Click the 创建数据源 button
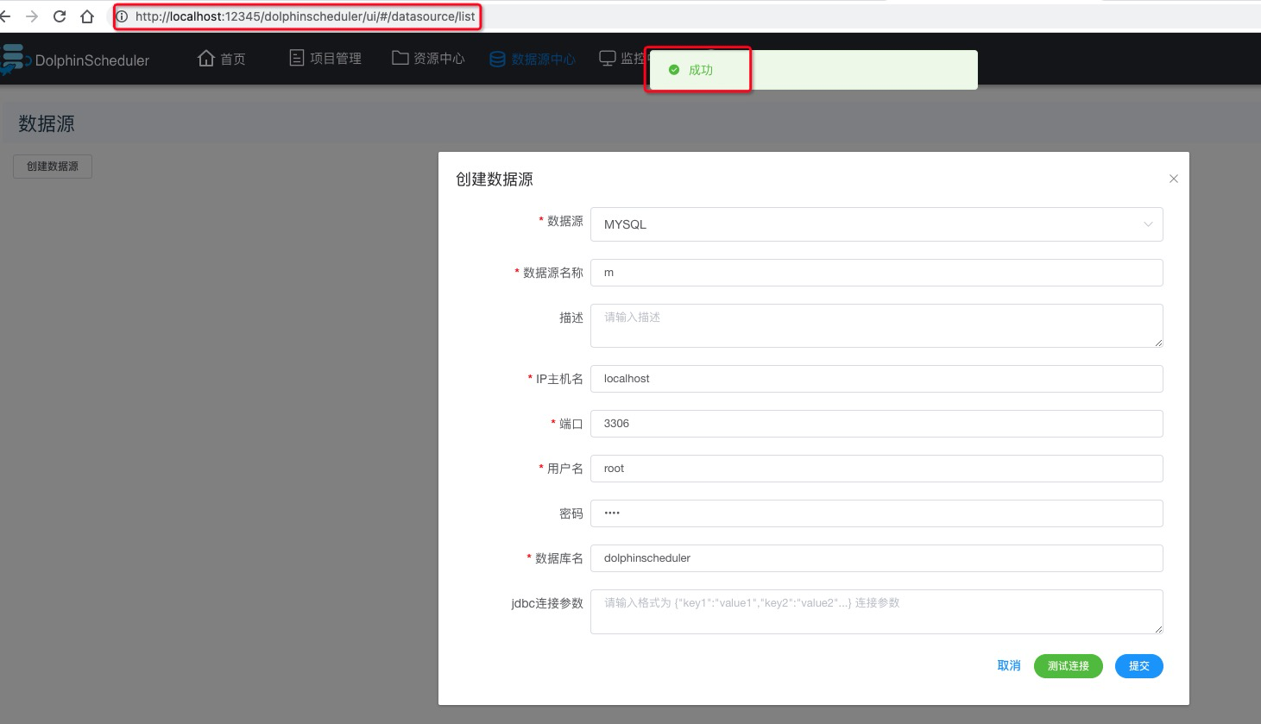The height and width of the screenshot is (724, 1261). tap(52, 166)
